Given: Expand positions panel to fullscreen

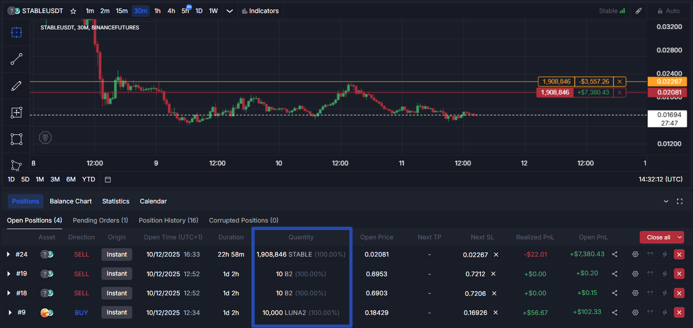Looking at the screenshot, I should [x=680, y=201].
